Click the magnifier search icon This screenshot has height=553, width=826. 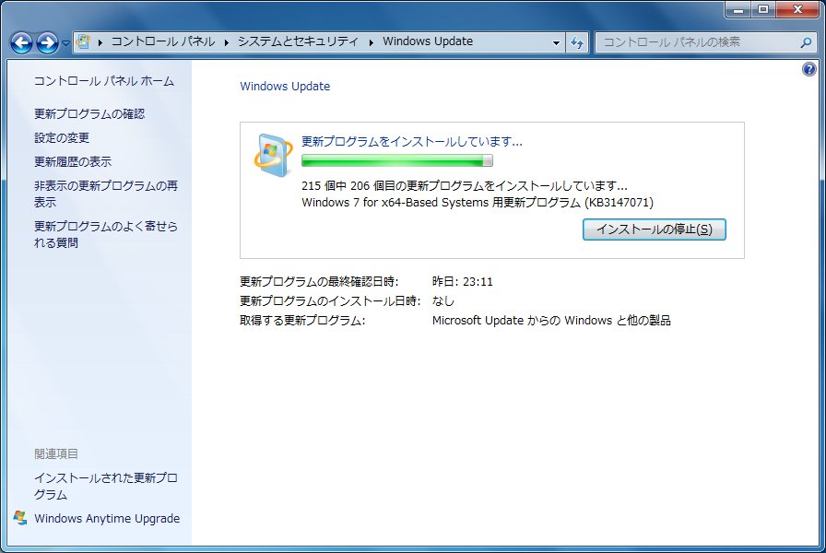[806, 42]
